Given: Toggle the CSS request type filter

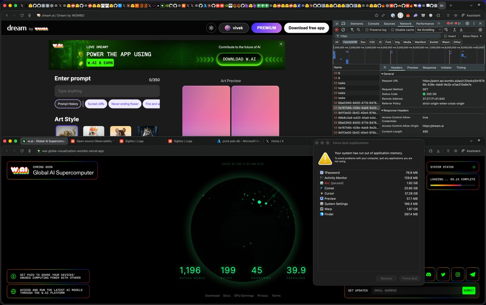Looking at the screenshot, I should pos(372,42).
